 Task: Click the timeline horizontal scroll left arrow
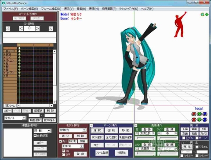(x=19, y=105)
